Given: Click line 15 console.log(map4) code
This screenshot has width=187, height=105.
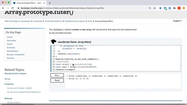Looking at the screenshot, I should [65, 69].
